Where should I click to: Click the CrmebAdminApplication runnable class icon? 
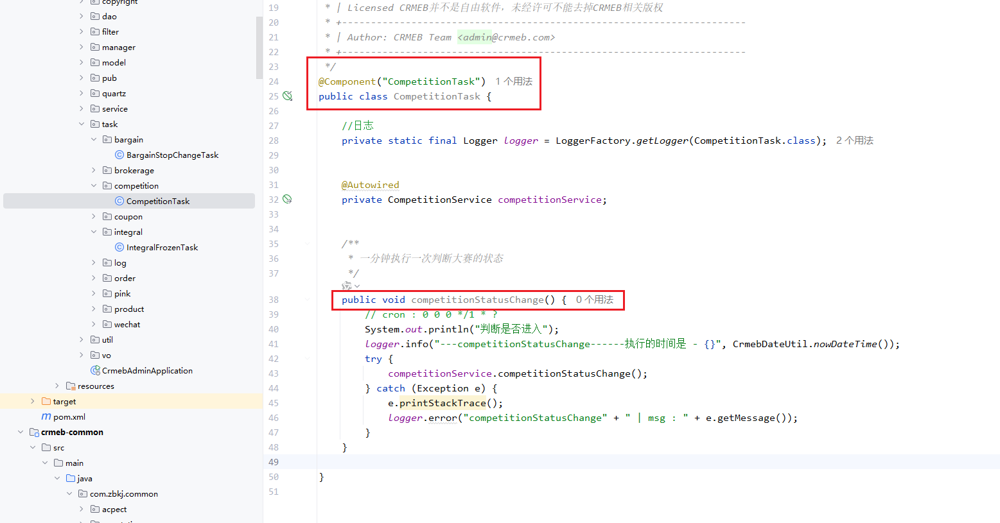coord(95,370)
